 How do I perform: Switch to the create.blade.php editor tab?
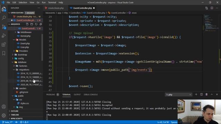[x=56, y=8]
